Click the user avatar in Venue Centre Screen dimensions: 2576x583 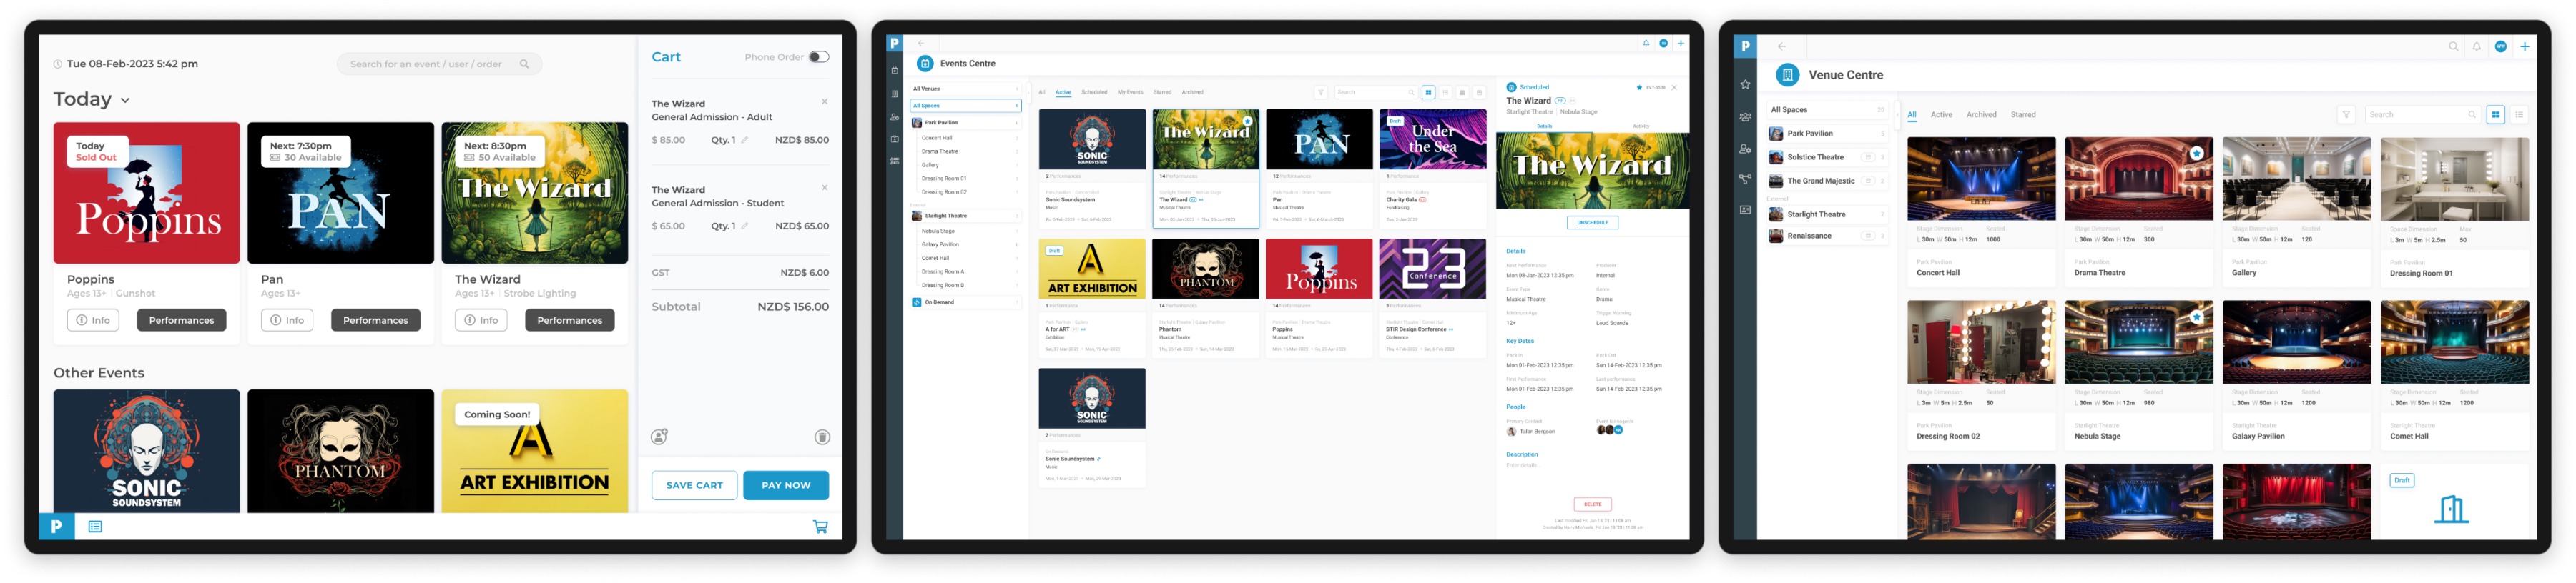click(2500, 47)
